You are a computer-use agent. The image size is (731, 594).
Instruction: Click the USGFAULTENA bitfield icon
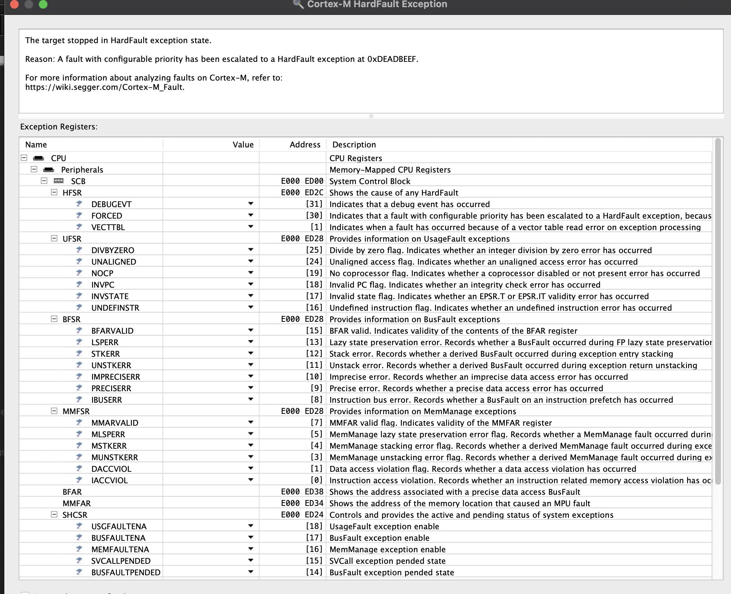79,526
